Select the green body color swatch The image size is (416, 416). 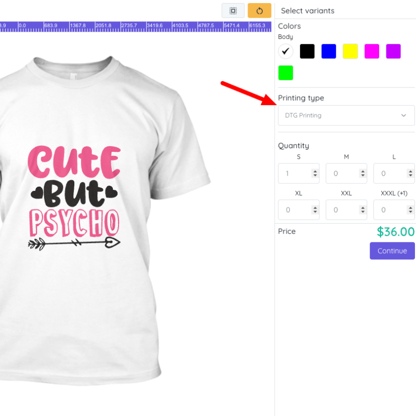click(285, 73)
